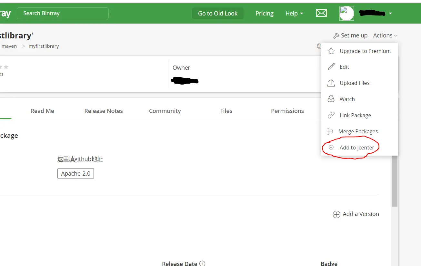The image size is (421, 266).
Task: Click the merge branches icon
Action: pyautogui.click(x=330, y=131)
